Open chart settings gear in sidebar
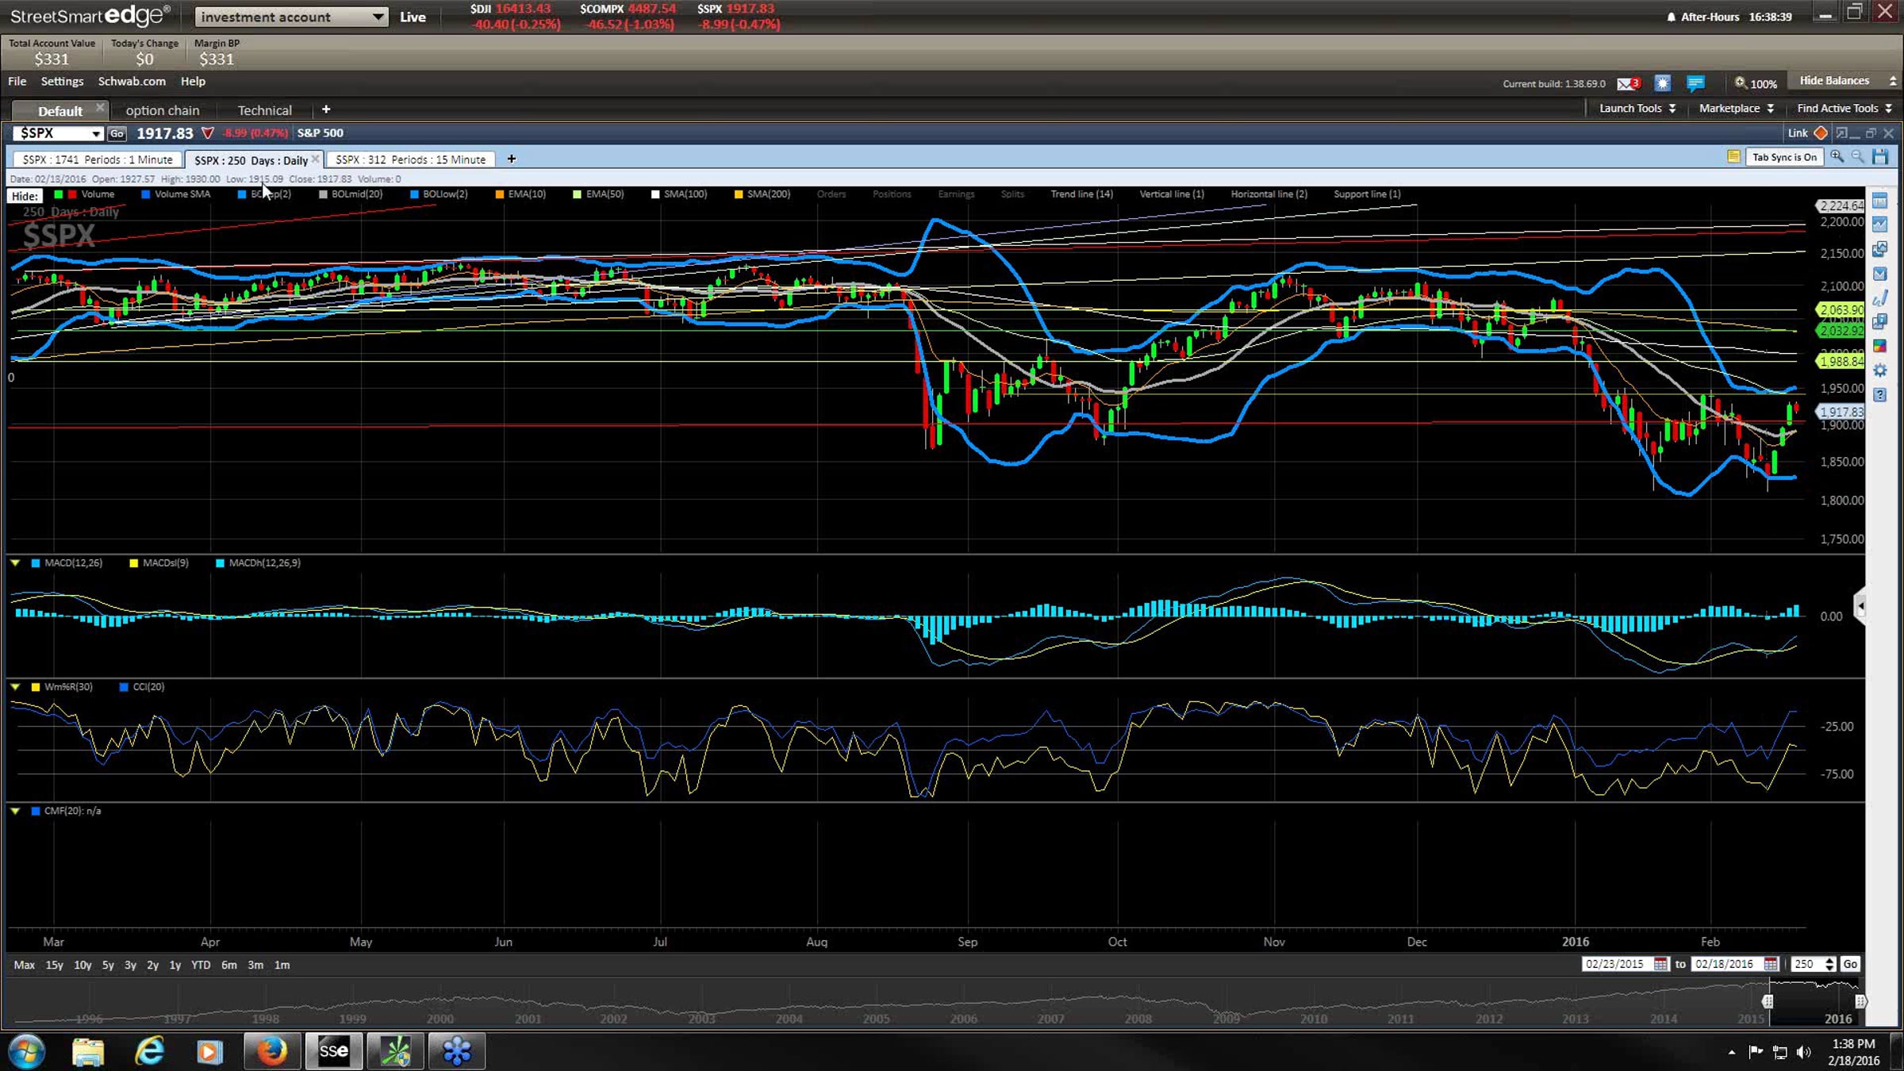1904x1071 pixels. [x=1879, y=370]
